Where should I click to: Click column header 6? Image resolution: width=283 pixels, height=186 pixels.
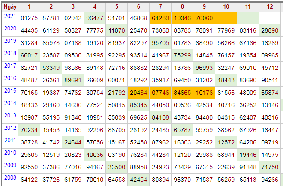point(138,6)
